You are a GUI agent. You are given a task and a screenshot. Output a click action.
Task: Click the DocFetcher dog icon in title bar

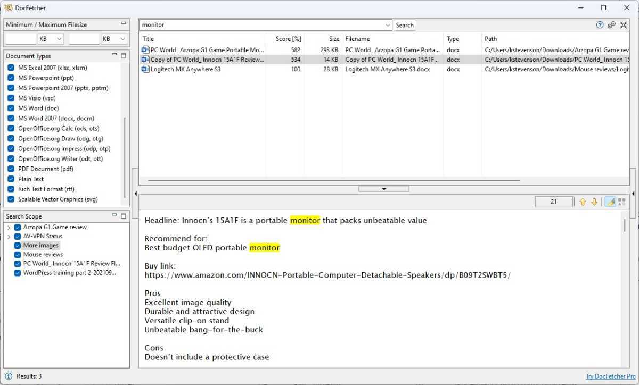coord(9,7)
